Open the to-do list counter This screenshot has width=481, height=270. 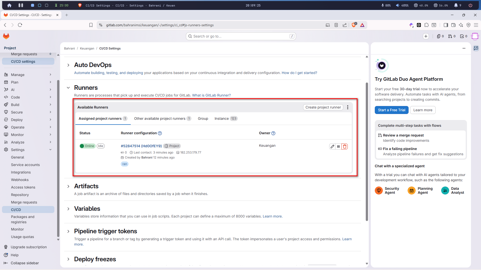click(x=464, y=36)
